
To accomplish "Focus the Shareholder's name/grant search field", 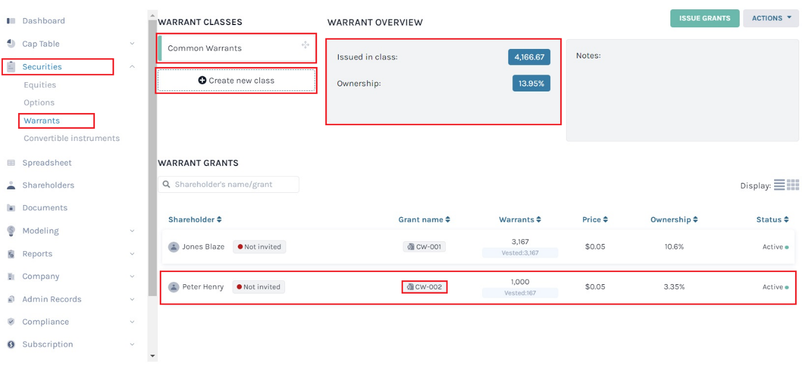I will pyautogui.click(x=229, y=184).
